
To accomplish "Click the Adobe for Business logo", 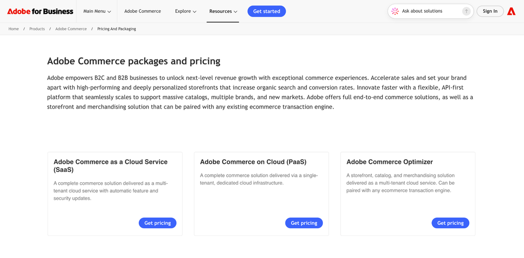I will pos(40,11).
